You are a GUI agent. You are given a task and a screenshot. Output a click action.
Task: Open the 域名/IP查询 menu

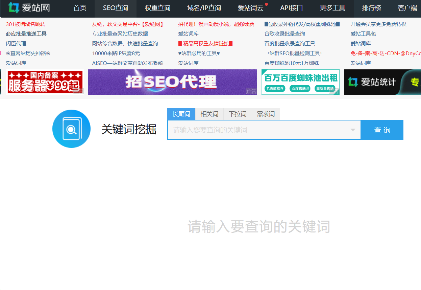tap(204, 8)
